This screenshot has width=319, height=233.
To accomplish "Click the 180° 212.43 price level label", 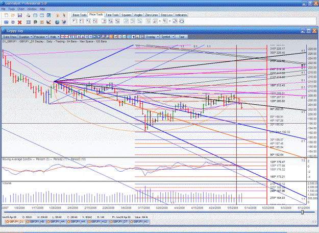I will point(277,85).
